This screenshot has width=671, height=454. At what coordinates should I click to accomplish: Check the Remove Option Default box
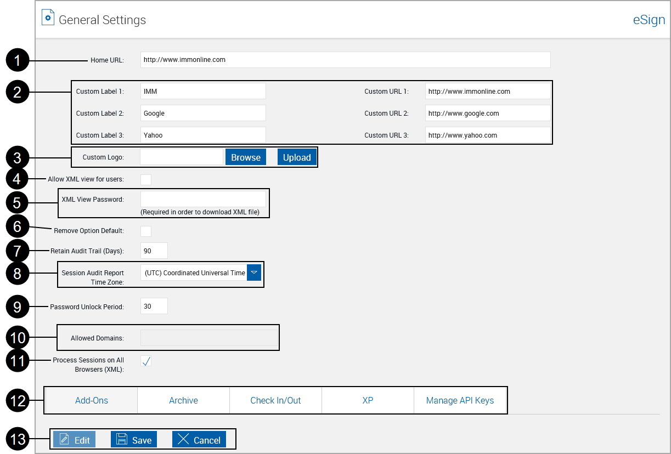pyautogui.click(x=146, y=231)
